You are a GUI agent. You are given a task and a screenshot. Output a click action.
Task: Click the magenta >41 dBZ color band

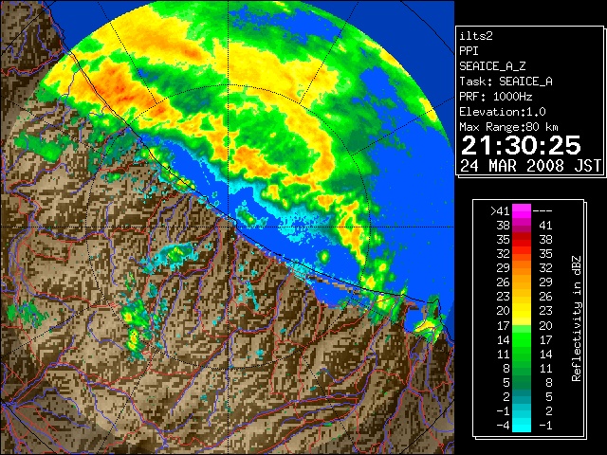tap(522, 210)
